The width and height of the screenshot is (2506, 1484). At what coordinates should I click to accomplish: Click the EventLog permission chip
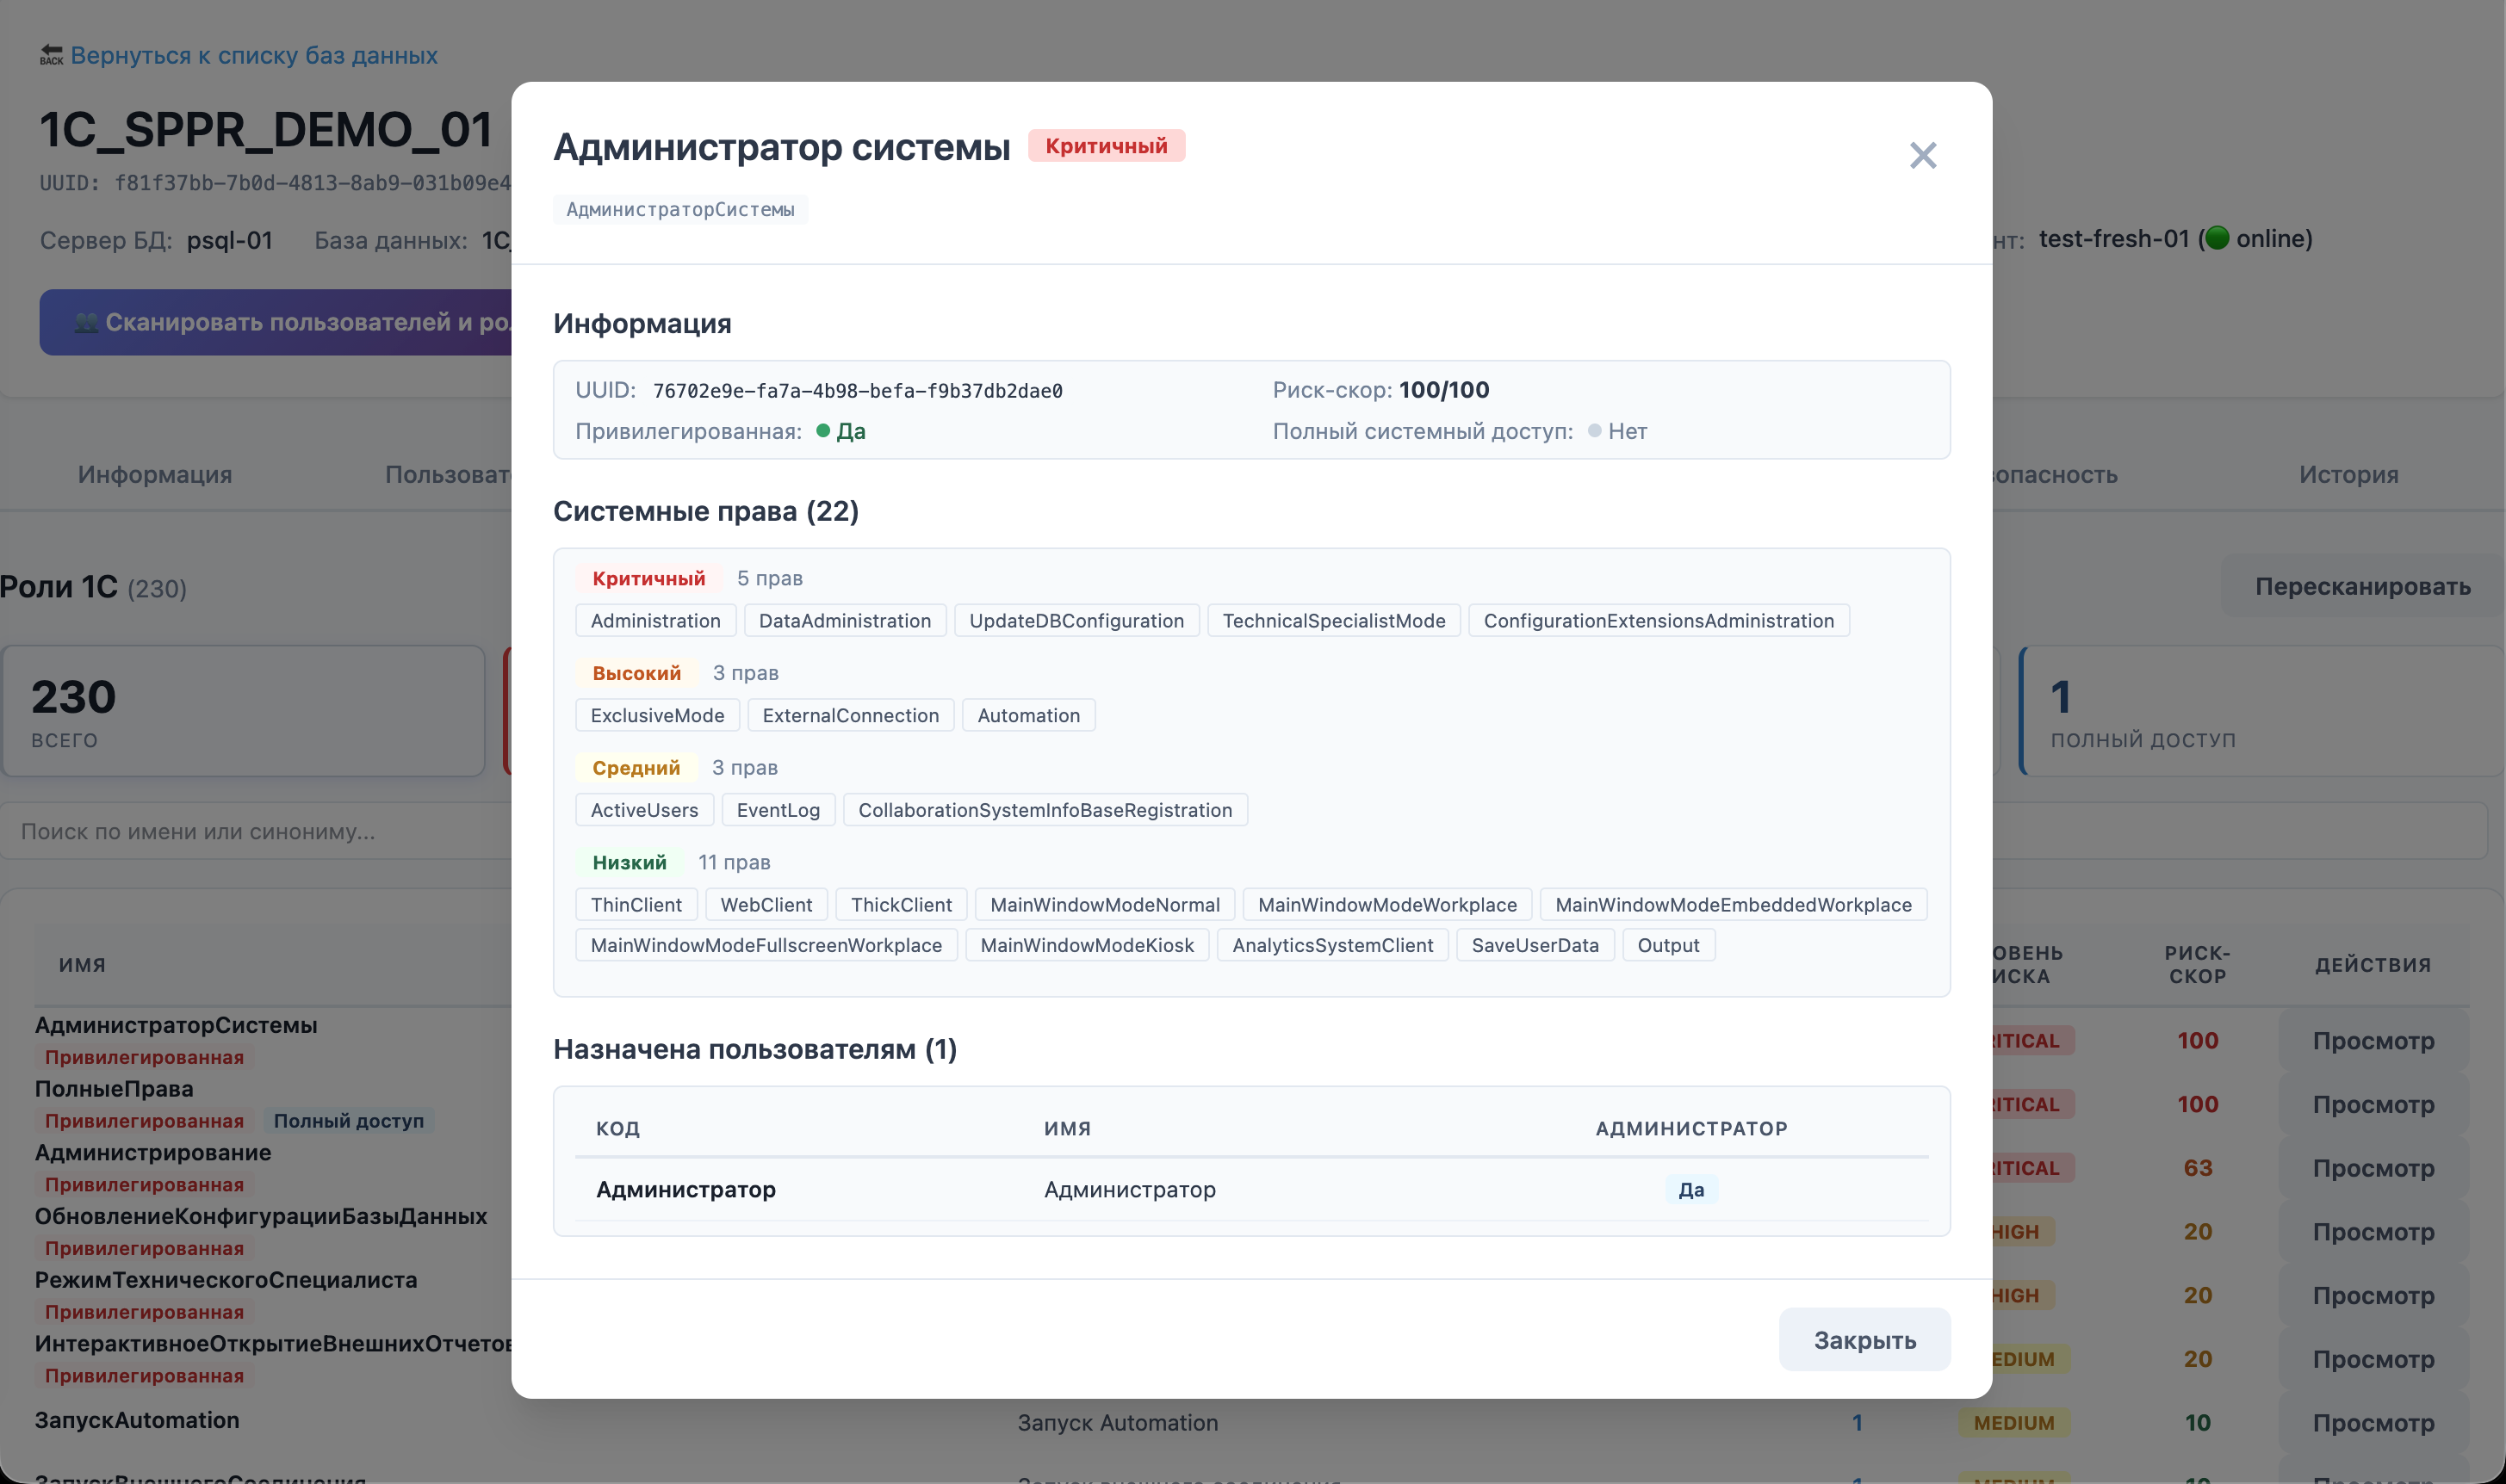(778, 810)
